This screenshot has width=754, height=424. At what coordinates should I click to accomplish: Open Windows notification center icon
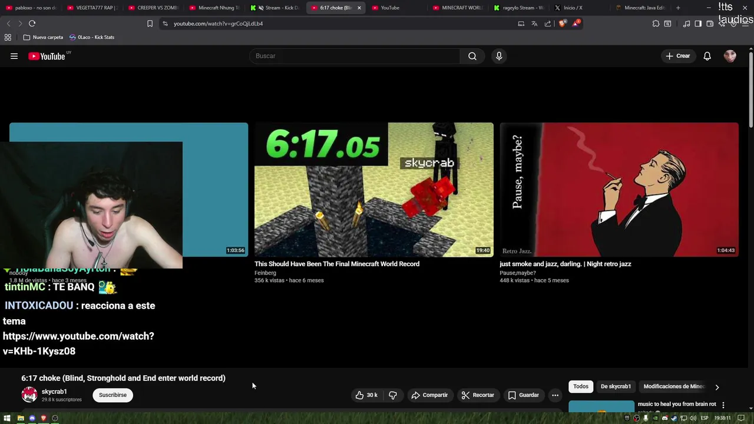pyautogui.click(x=742, y=418)
